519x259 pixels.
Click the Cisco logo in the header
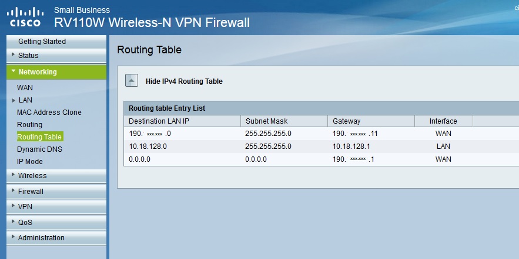pos(25,17)
